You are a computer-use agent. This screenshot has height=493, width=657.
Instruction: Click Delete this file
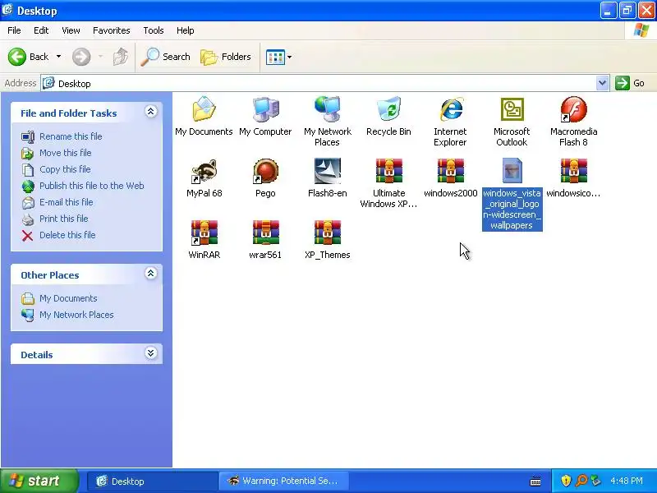58,235
